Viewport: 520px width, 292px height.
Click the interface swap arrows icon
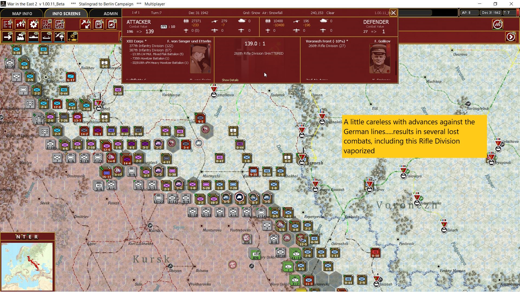[x=85, y=24]
